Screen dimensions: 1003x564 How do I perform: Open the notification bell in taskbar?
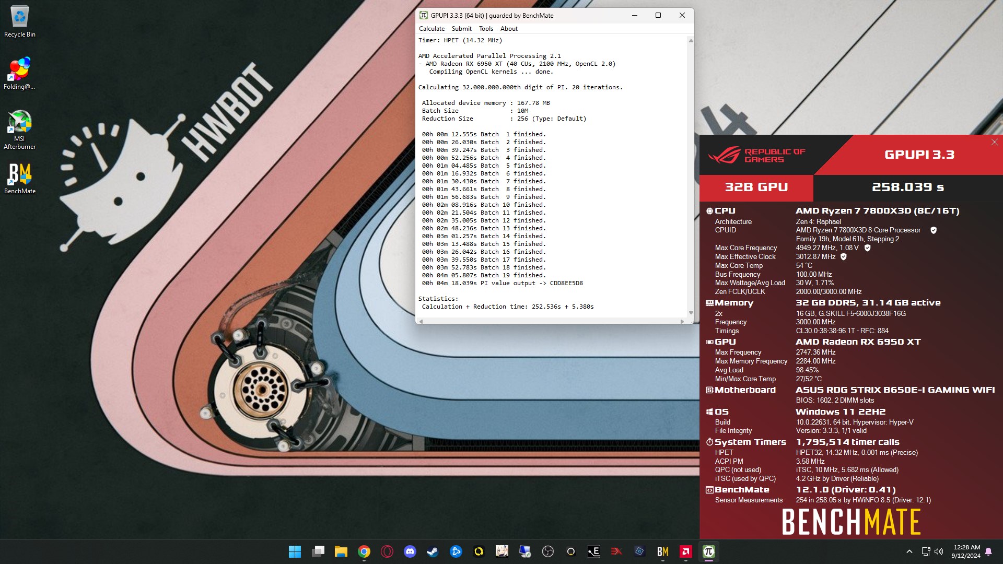pos(988,551)
